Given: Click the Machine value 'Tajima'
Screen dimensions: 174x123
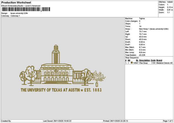Looking at the screenshot, I should tap(142, 19).
